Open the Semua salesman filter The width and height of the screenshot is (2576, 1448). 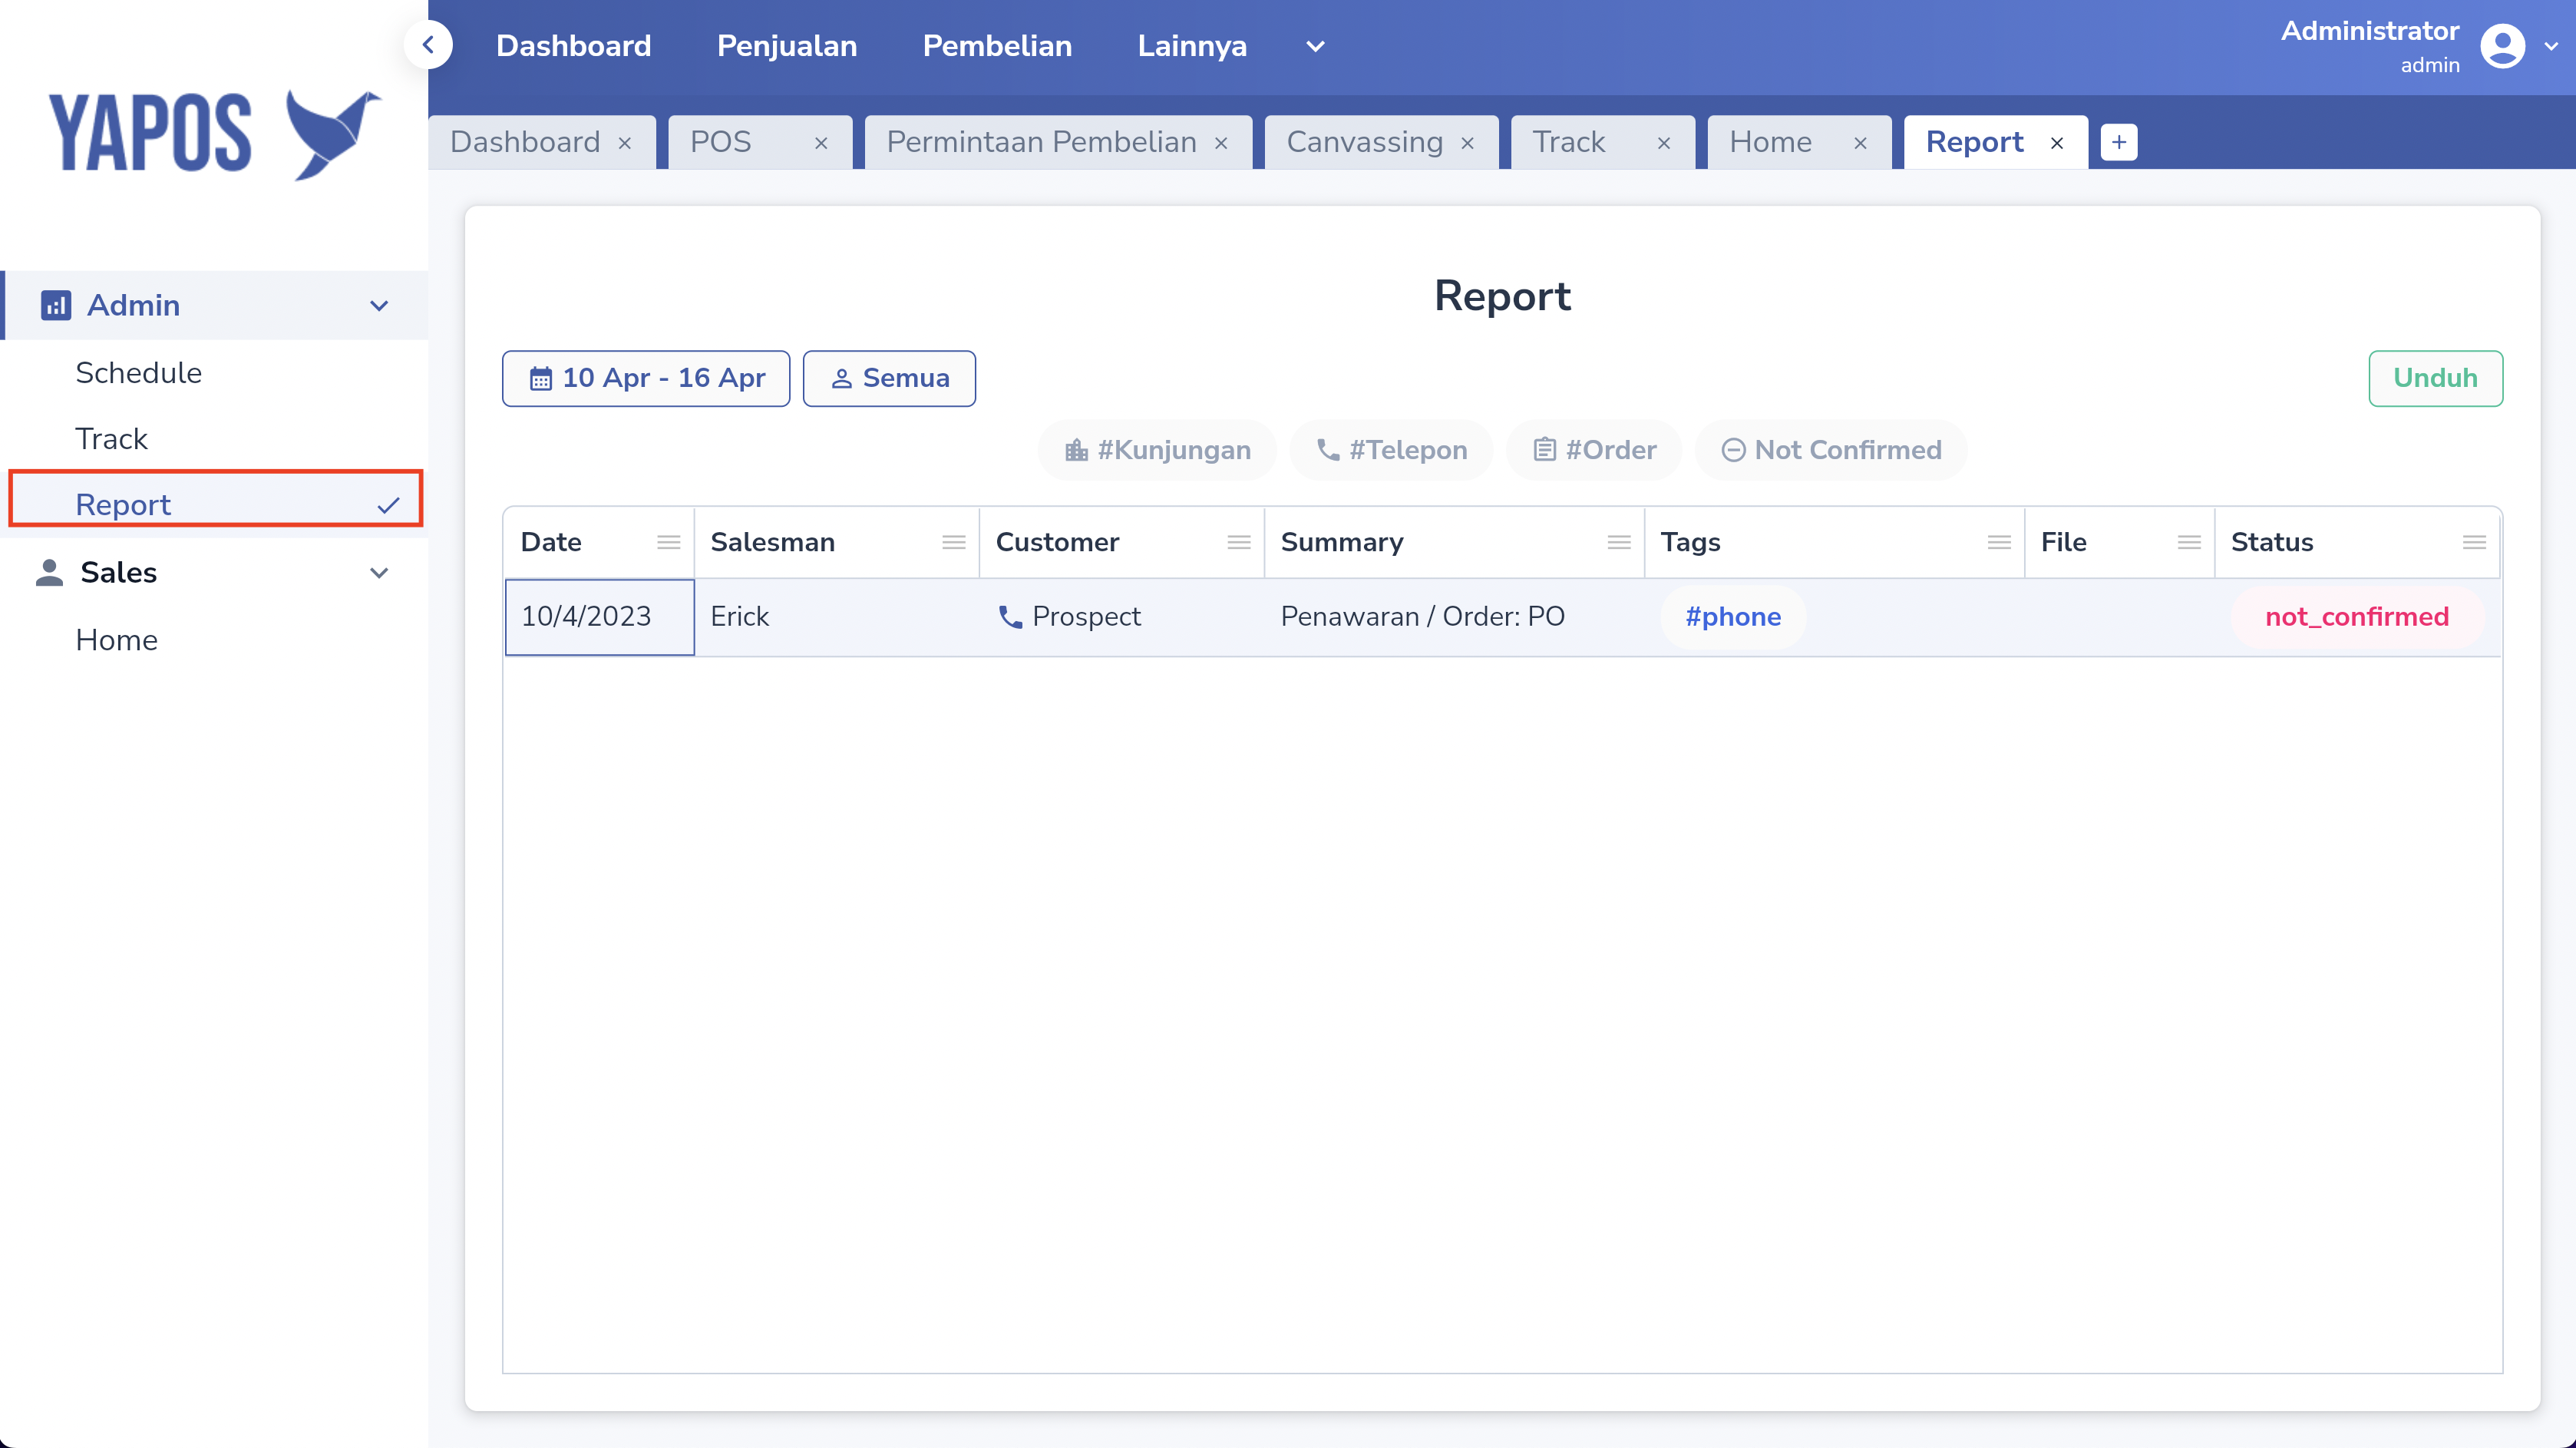tap(889, 378)
